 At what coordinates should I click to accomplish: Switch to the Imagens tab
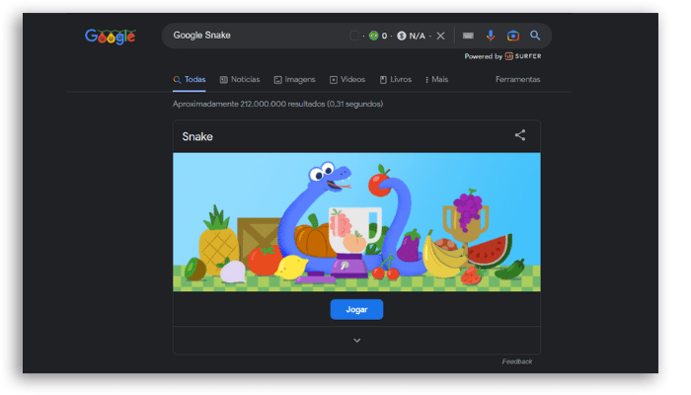294,79
